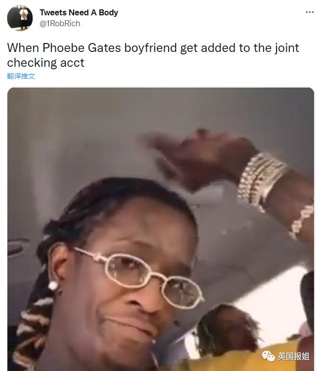Click the Tweets Need A Body profile avatar
Screen dimensions: 320x371
(x=20, y=18)
